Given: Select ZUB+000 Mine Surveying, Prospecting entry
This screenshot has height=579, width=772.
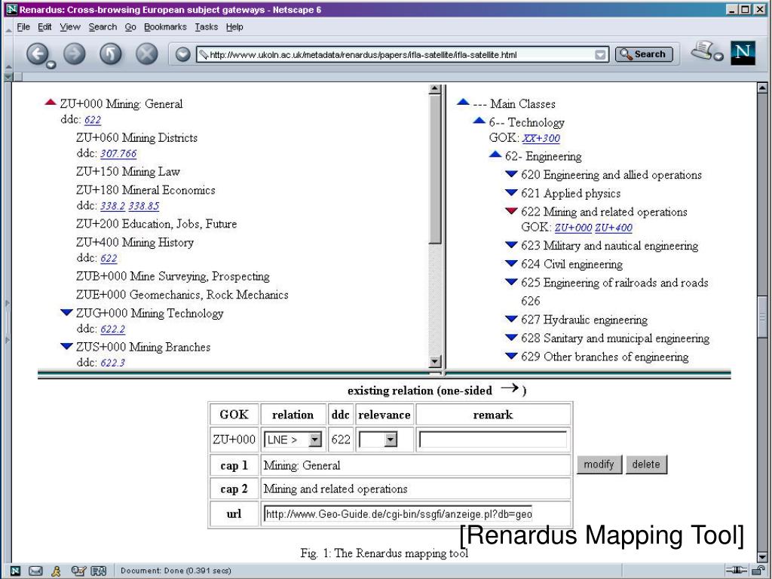Looking at the screenshot, I should (173, 276).
